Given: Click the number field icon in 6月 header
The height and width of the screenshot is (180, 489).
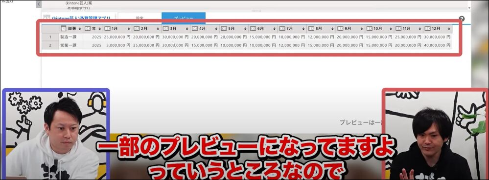Looking at the screenshot, I should pyautogui.click(x=253, y=28).
